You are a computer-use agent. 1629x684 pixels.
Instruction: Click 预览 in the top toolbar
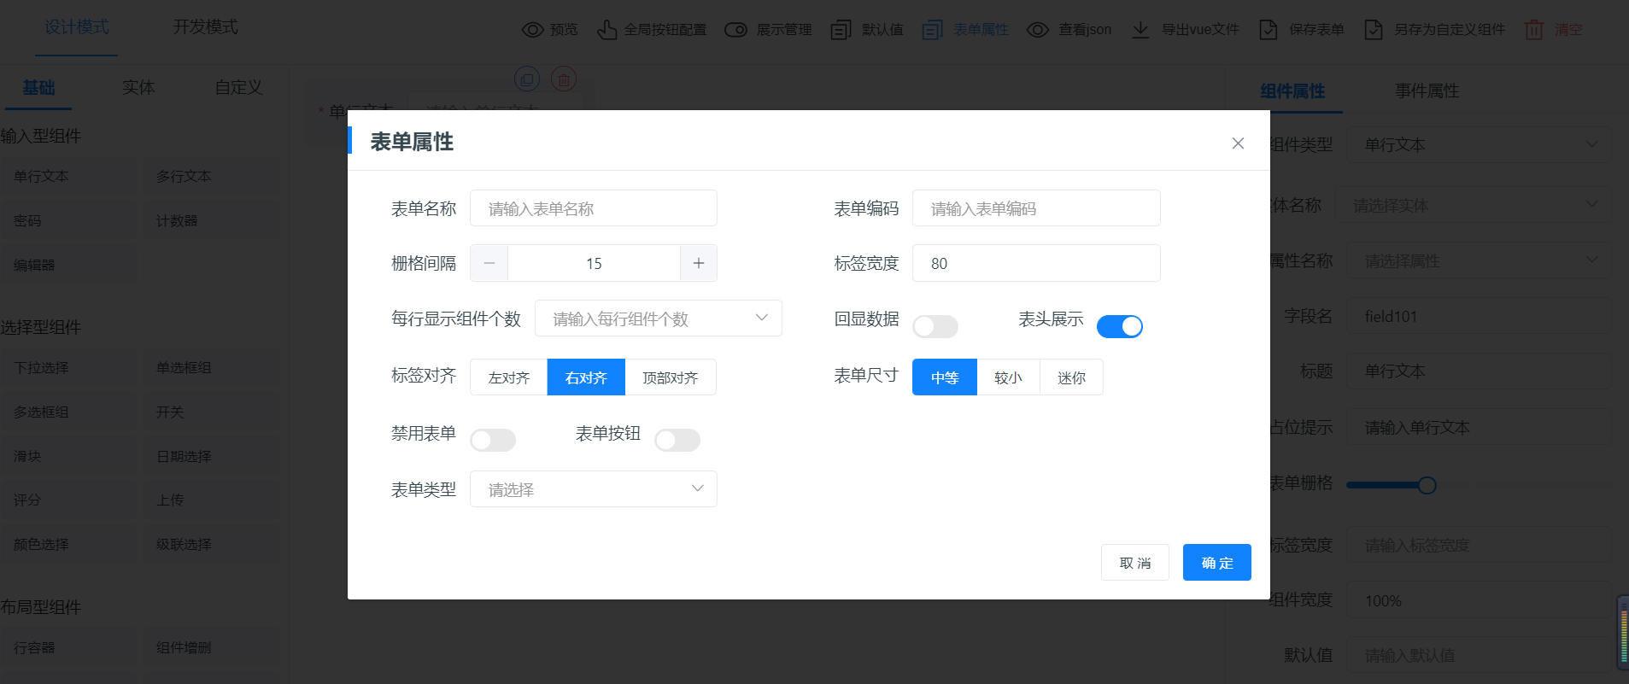(x=564, y=30)
